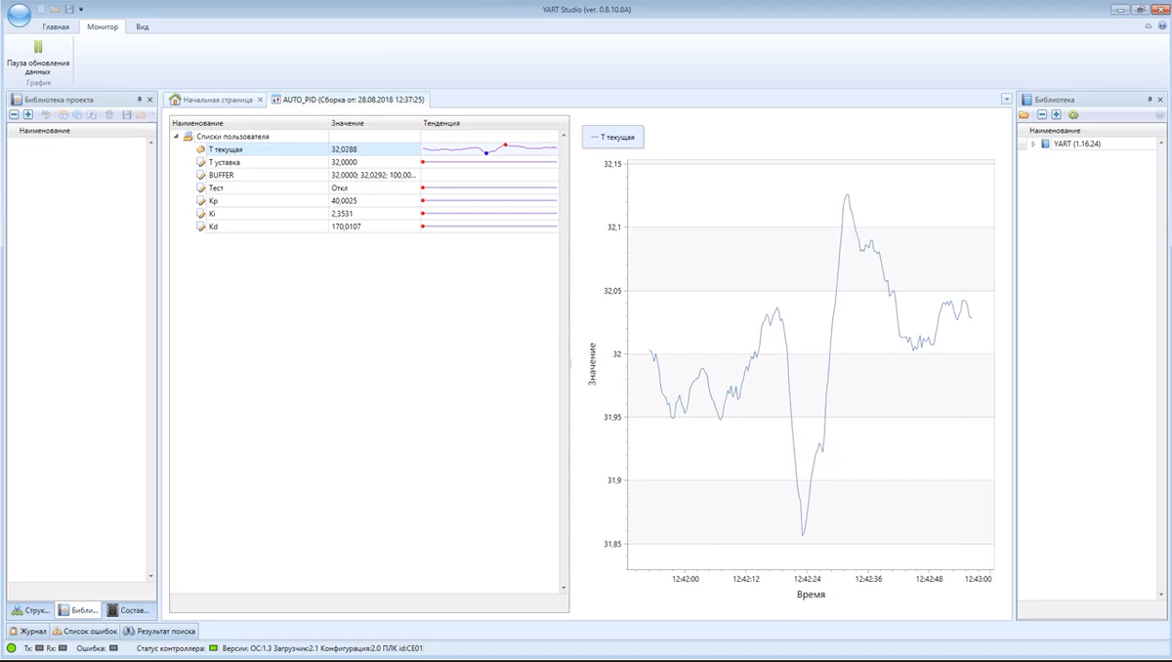The width and height of the screenshot is (1172, 662).
Task: Click Наименование column header in Библиотека проекта
Action: point(78,131)
